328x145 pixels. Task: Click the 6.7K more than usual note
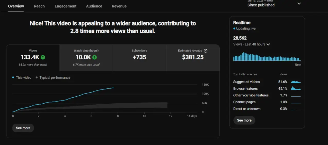point(86,65)
